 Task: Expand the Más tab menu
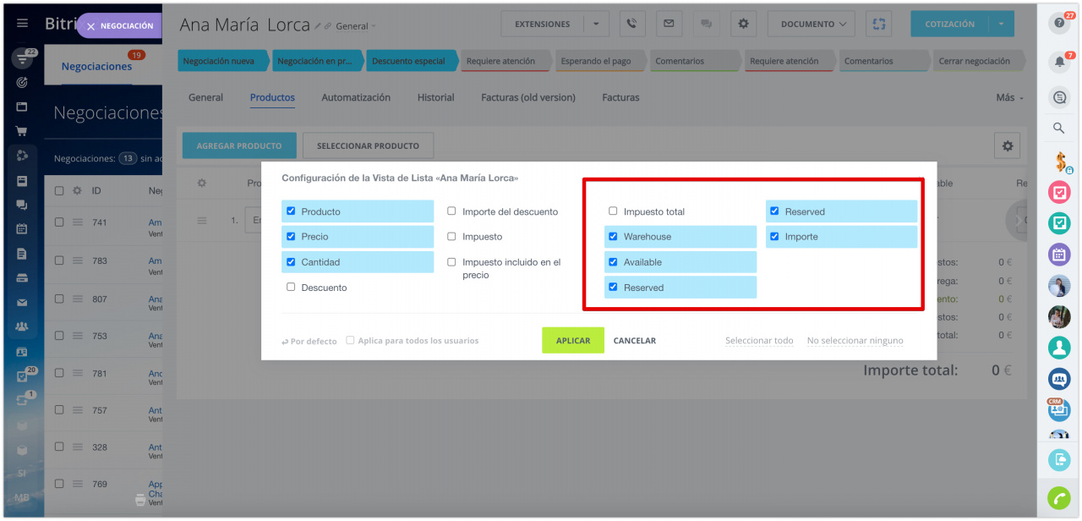tap(1009, 97)
